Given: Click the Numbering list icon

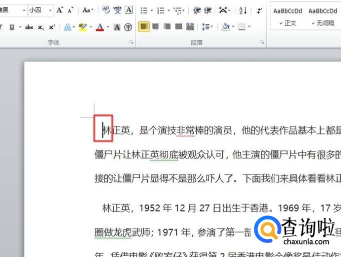Looking at the screenshot, I should (x=161, y=10).
